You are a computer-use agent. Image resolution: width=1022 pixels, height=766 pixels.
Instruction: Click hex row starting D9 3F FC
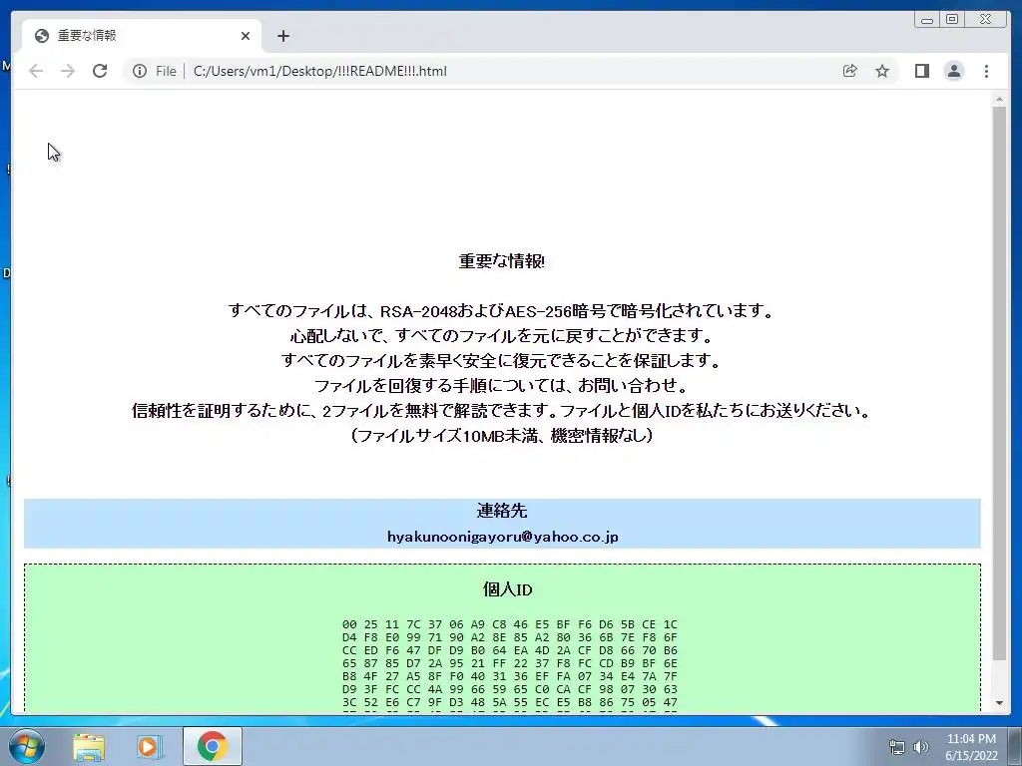tap(510, 689)
